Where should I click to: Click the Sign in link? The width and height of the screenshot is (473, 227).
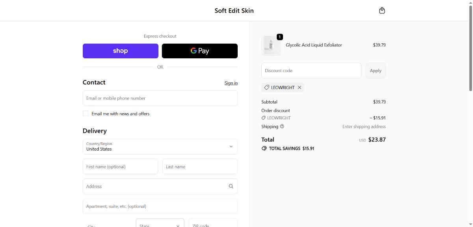pos(231,83)
